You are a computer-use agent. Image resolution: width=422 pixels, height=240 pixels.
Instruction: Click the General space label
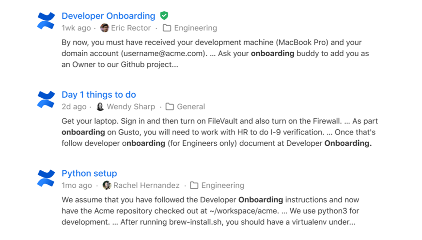pyautogui.click(x=191, y=107)
